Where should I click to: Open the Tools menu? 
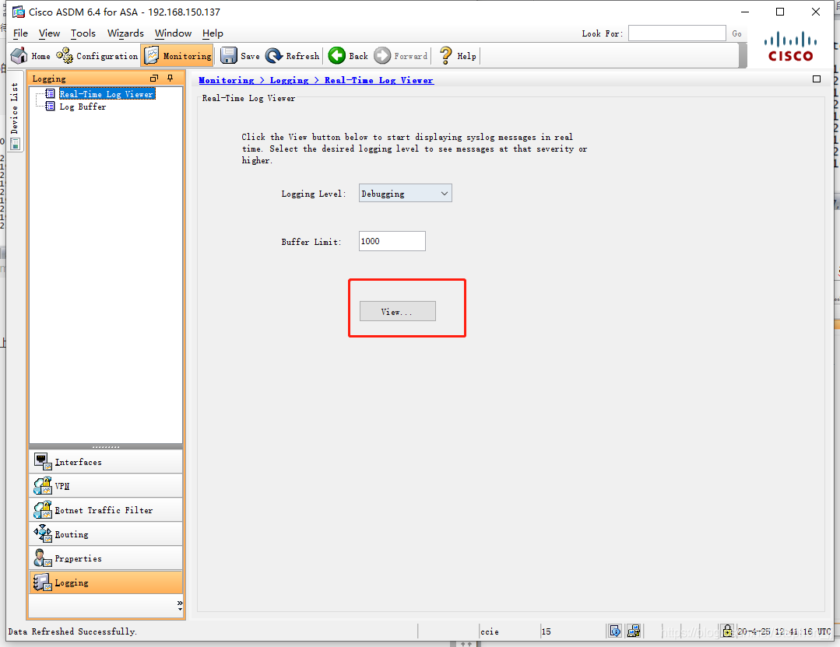pyautogui.click(x=83, y=33)
